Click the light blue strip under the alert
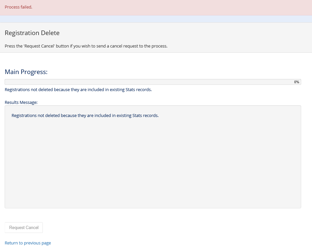The image size is (312, 250). [156, 19]
